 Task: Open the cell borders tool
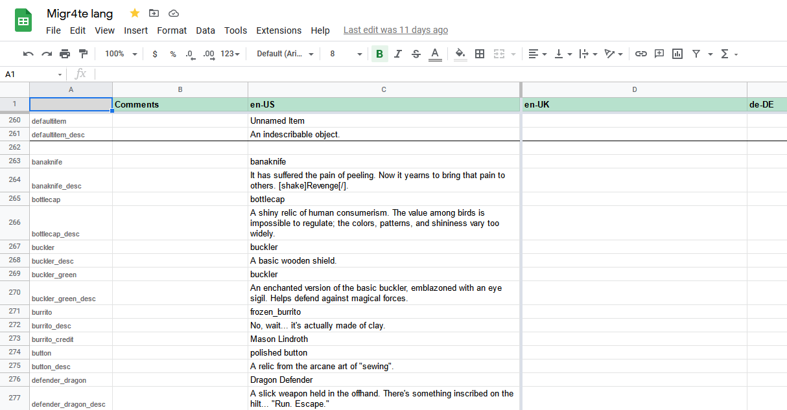click(x=480, y=54)
